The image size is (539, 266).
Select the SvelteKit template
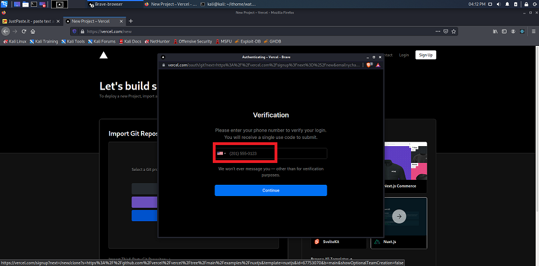(x=338, y=242)
